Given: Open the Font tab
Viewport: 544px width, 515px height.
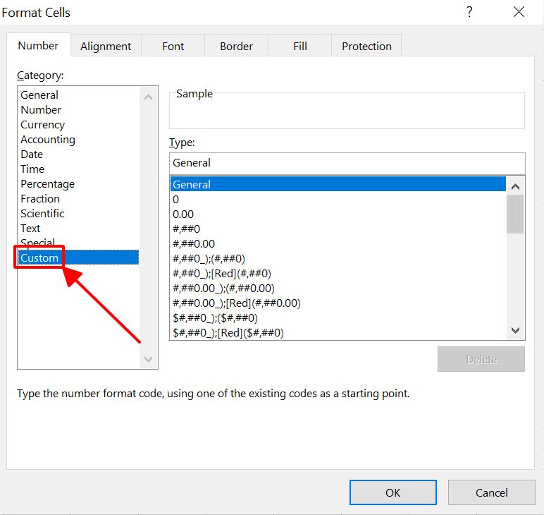Looking at the screenshot, I should pyautogui.click(x=173, y=46).
